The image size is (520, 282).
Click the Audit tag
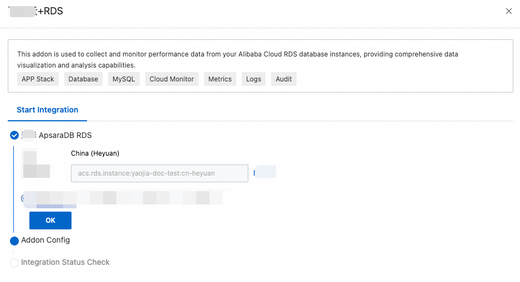[x=284, y=79]
